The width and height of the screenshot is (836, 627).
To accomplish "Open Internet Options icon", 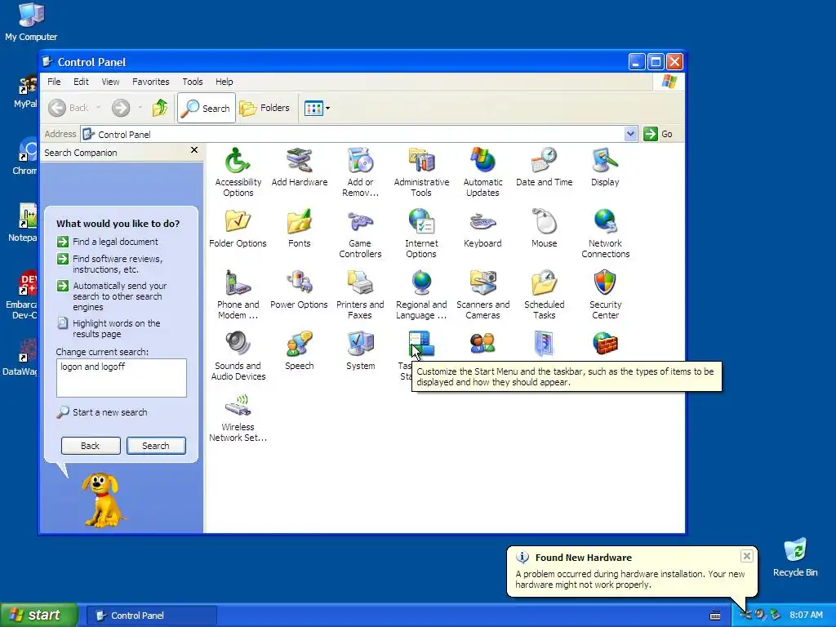I will [x=421, y=233].
